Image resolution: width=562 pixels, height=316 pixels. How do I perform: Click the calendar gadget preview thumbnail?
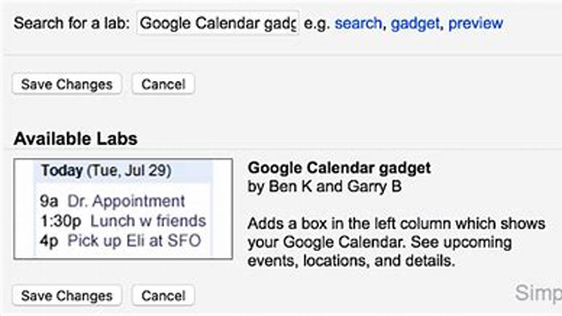coord(123,209)
